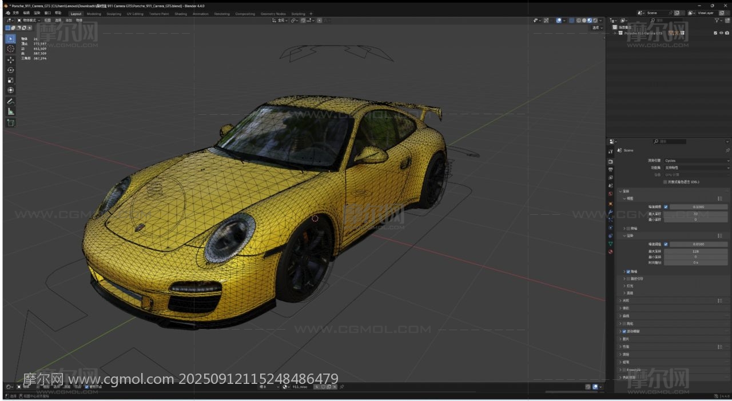
Task: Open the Modifiers properties wrench icon
Action: pyautogui.click(x=611, y=212)
